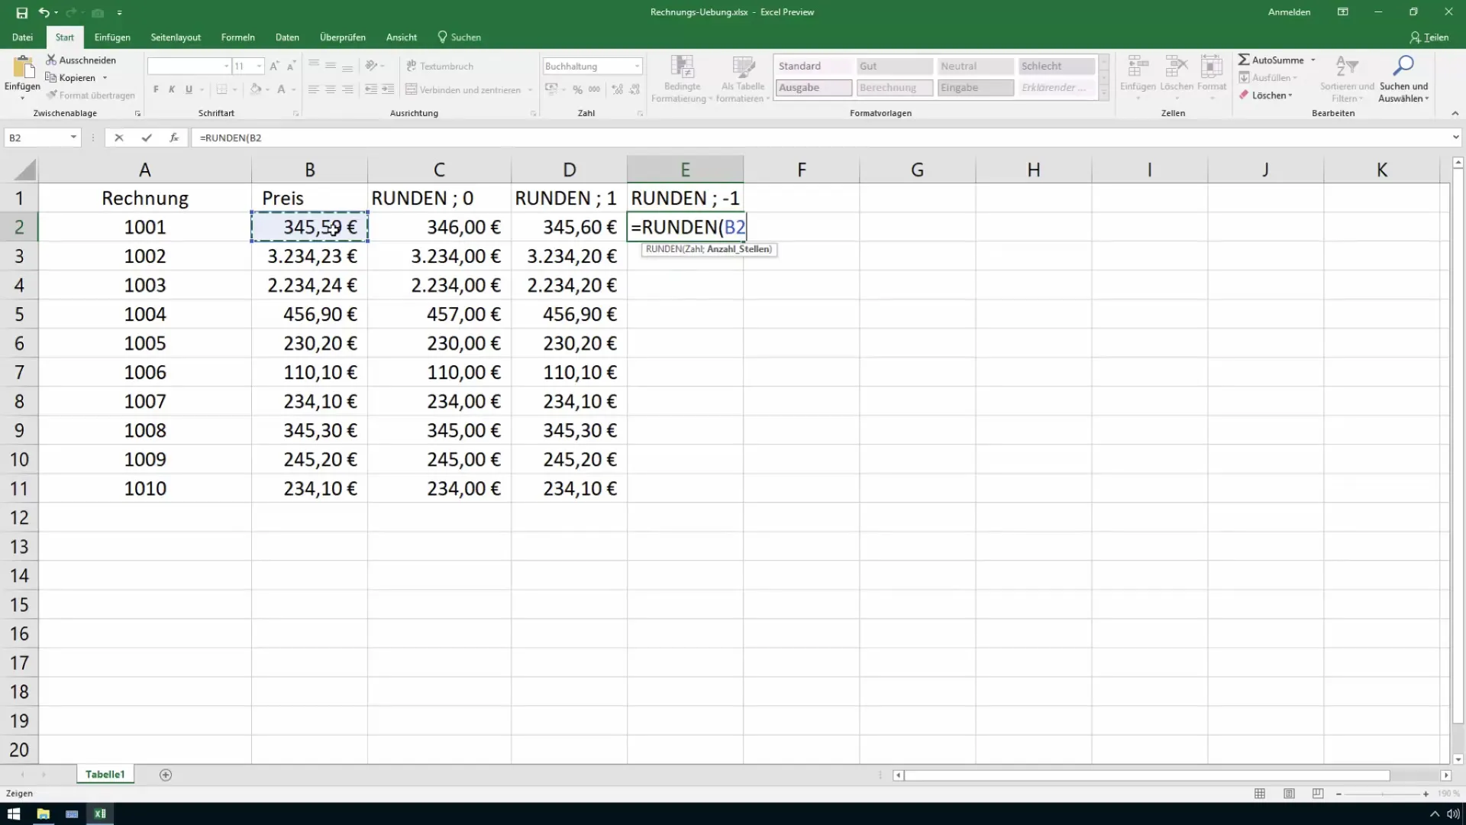Collapse the ribbon
This screenshot has width=1466, height=825.
click(x=1455, y=113)
